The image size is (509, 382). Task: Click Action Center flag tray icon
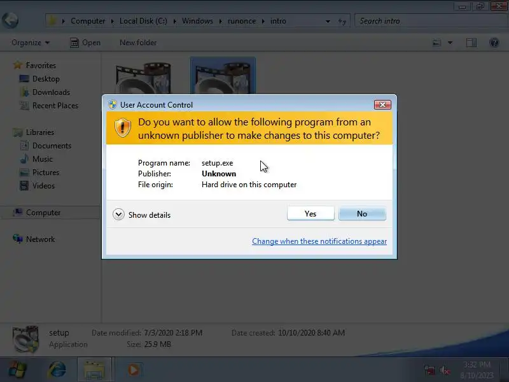click(x=429, y=370)
